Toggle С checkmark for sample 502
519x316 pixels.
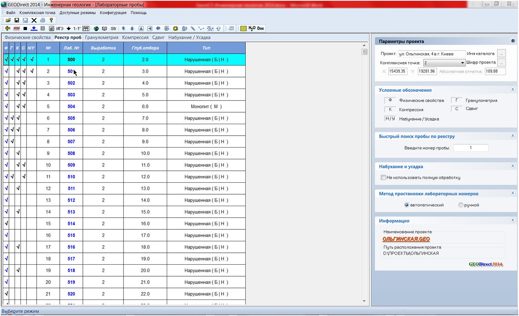(x=24, y=83)
